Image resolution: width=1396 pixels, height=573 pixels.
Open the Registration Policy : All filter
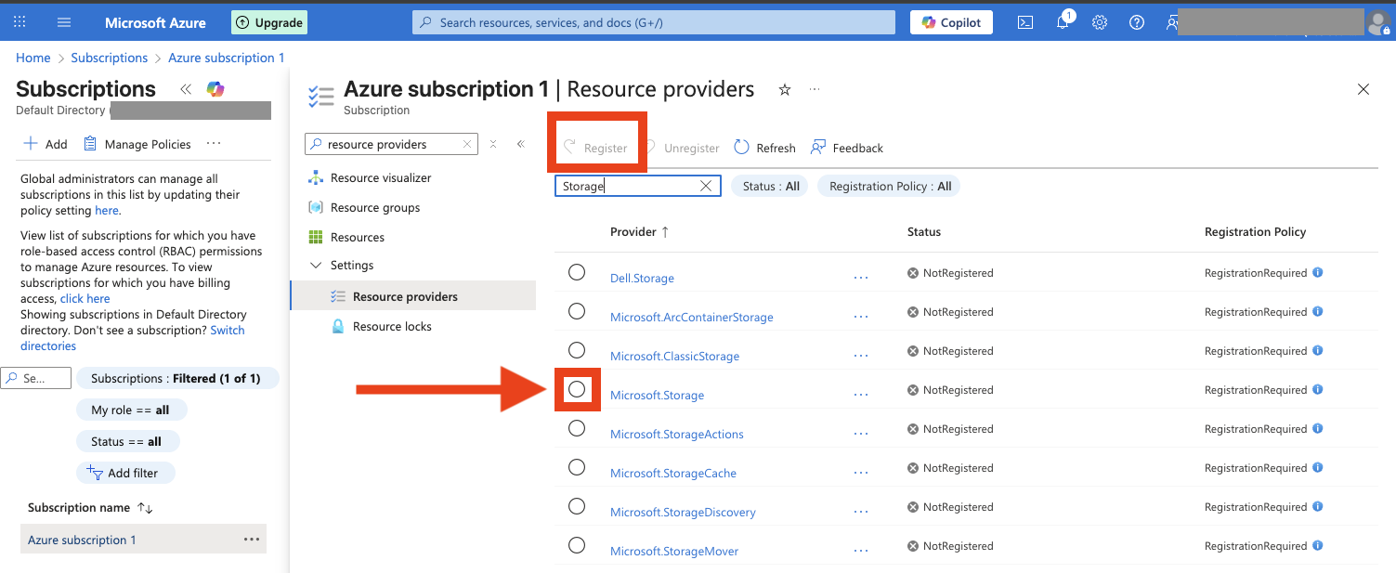889,186
